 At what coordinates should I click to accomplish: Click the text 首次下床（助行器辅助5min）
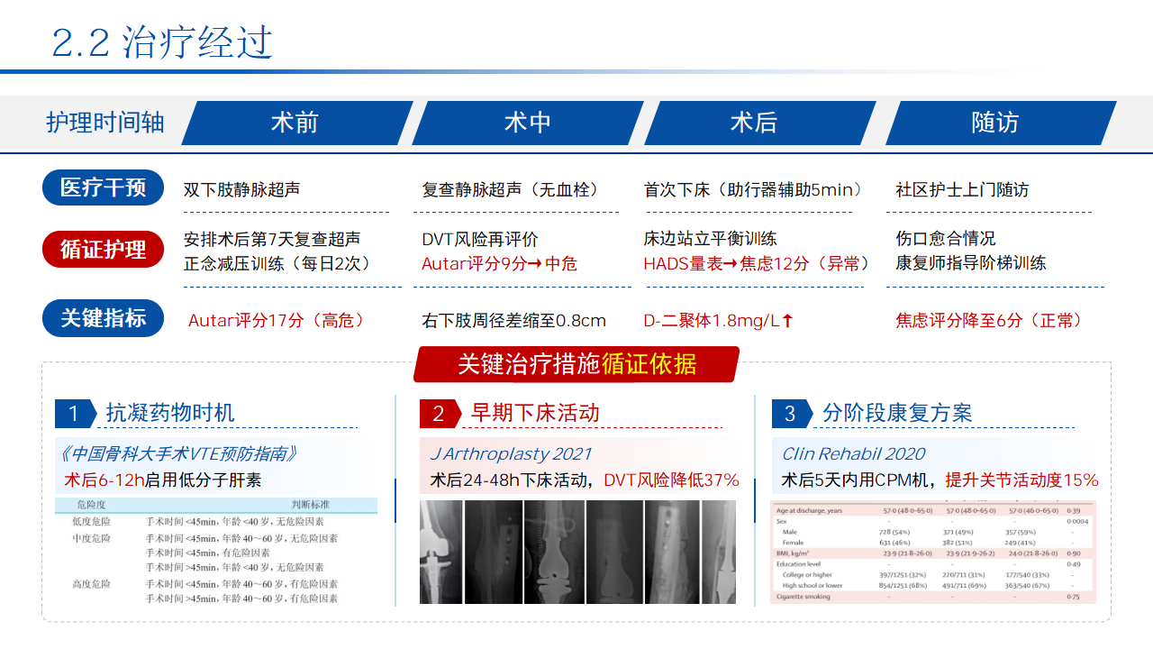click(755, 190)
